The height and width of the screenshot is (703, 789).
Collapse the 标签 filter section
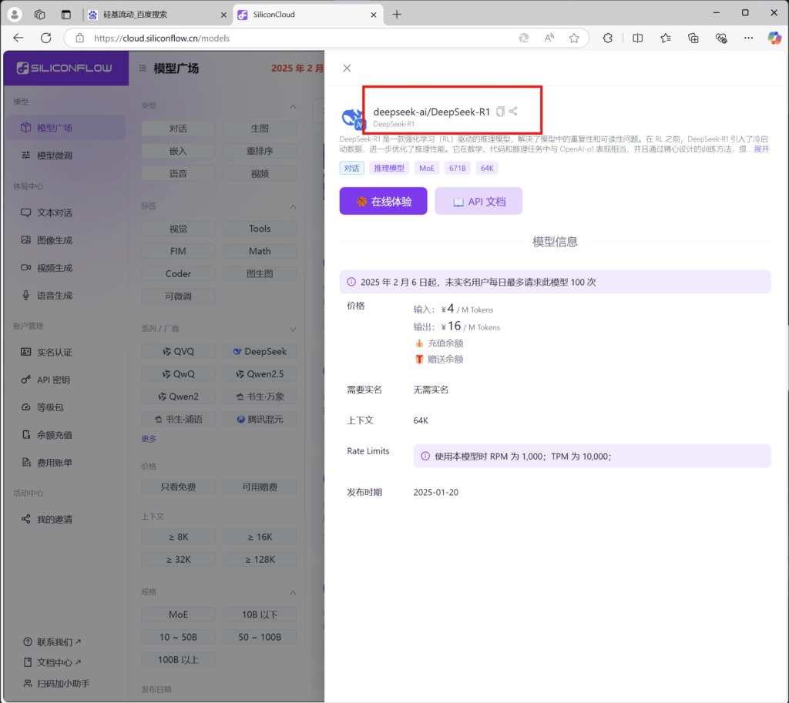(294, 206)
